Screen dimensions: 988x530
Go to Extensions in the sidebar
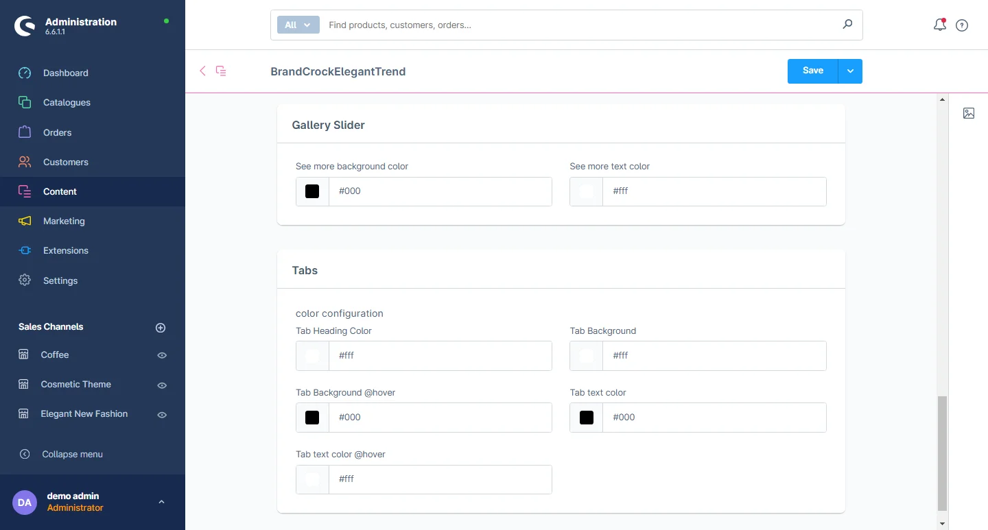[65, 250]
